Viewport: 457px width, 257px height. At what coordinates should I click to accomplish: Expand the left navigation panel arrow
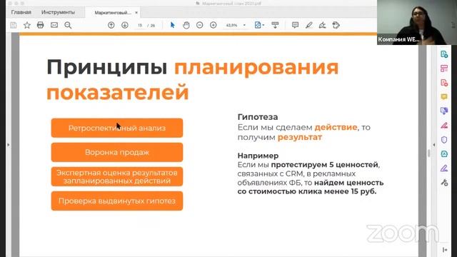(x=8, y=144)
